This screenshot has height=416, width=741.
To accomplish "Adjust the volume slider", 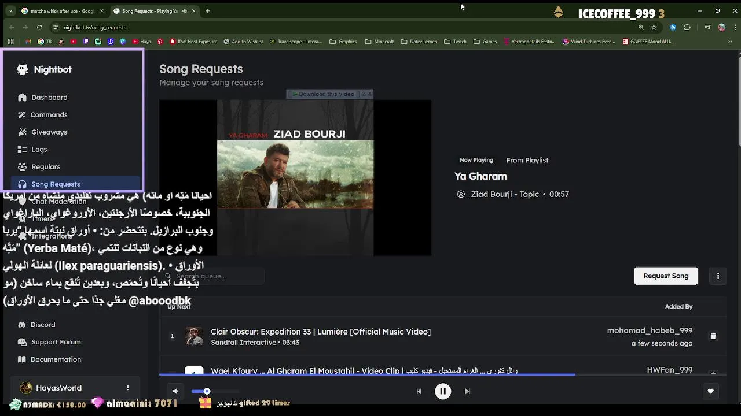I will (214, 391).
